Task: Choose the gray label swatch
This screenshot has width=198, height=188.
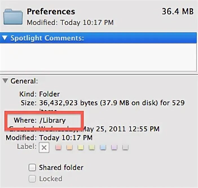Action: [x=126, y=147]
